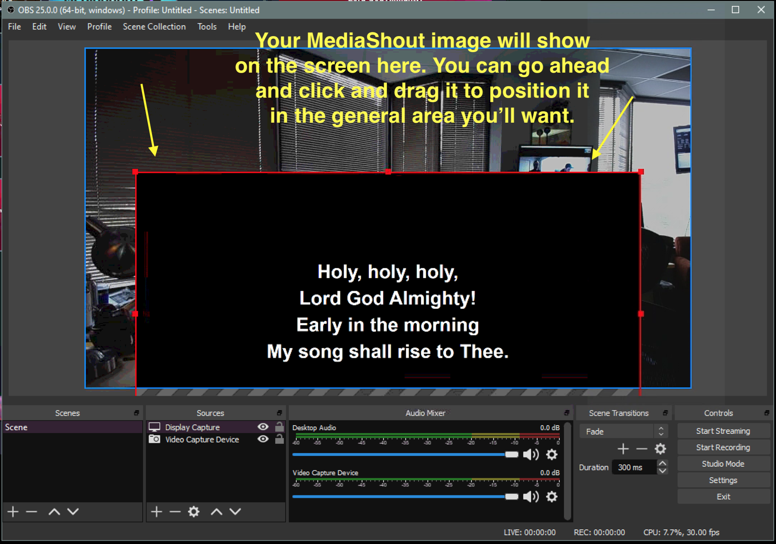Increase transition duration with up arrow
Screen dimensions: 776x544
coord(662,464)
